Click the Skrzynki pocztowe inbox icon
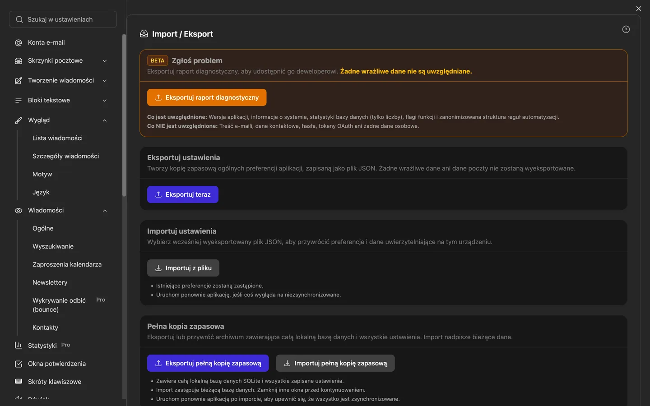This screenshot has height=406, width=650. (x=19, y=60)
